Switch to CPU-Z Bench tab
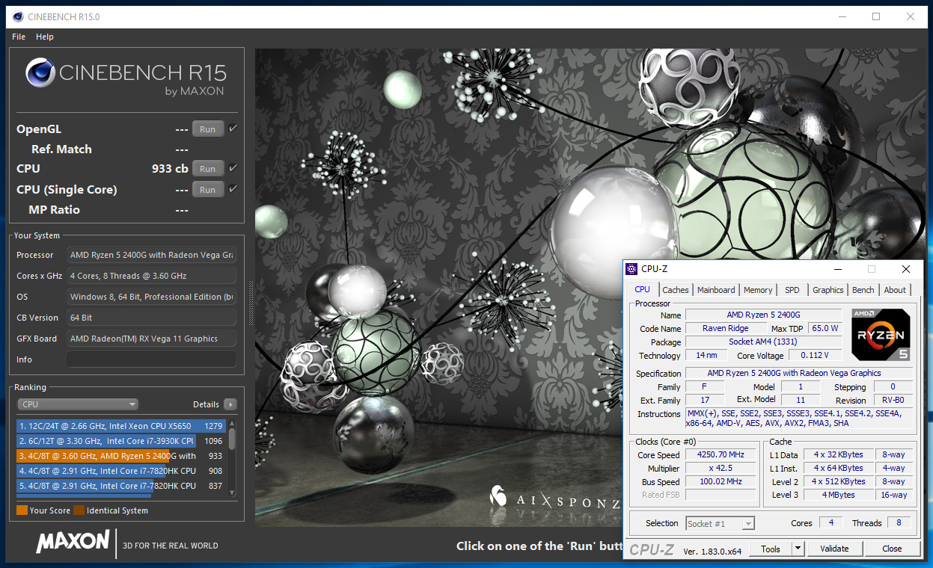Viewport: 933px width, 568px height. click(863, 290)
